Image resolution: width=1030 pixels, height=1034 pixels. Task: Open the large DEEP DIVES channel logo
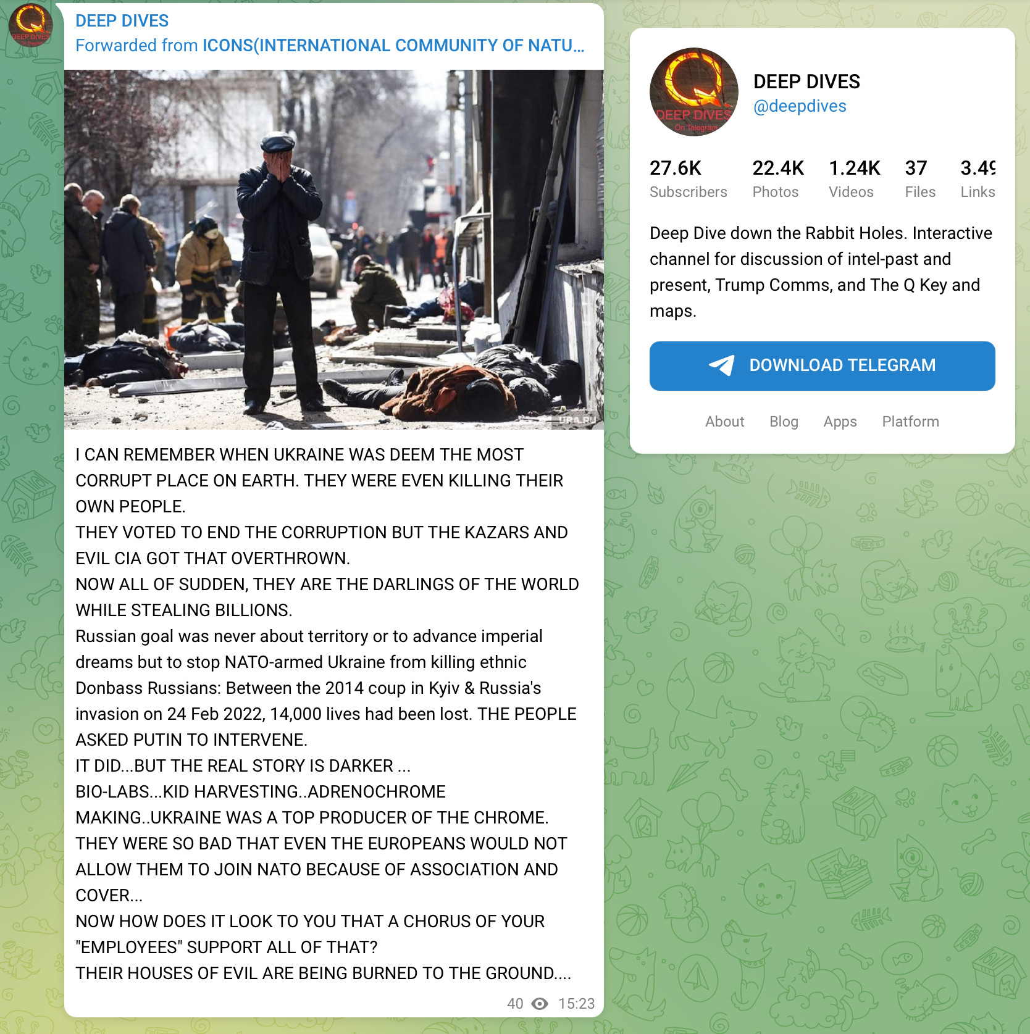(694, 92)
